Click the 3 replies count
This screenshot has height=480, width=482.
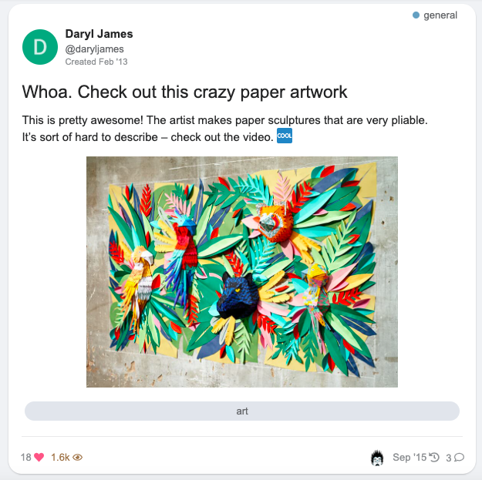pos(449,458)
